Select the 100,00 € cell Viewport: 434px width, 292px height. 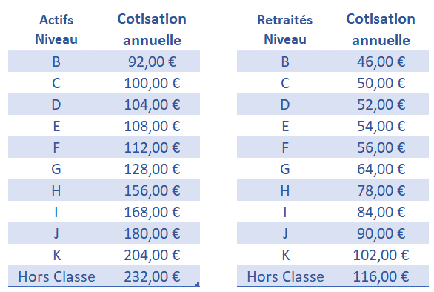[x=153, y=83]
